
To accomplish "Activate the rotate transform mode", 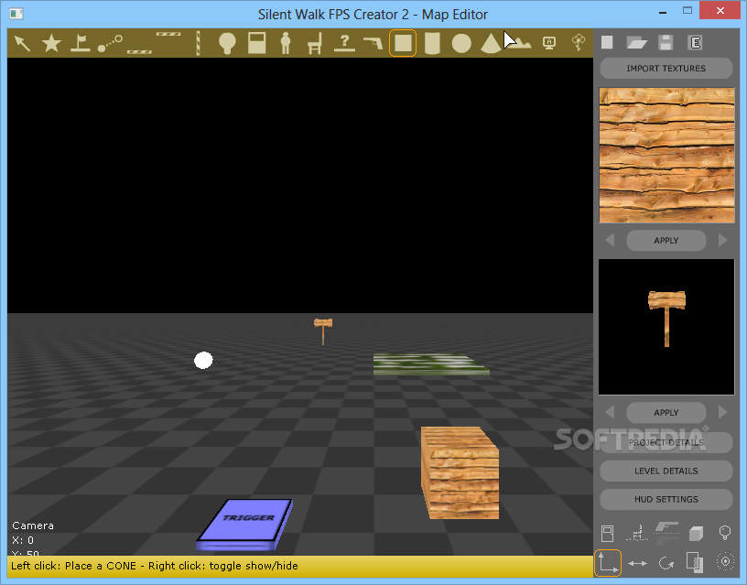I will coord(666,564).
